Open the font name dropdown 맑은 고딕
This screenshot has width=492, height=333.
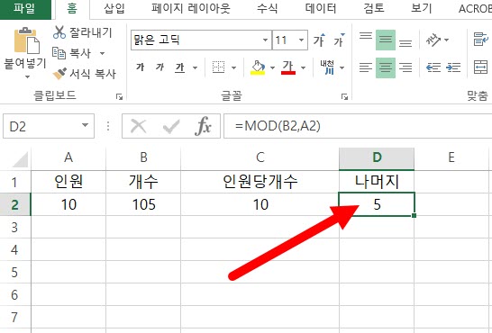point(265,40)
